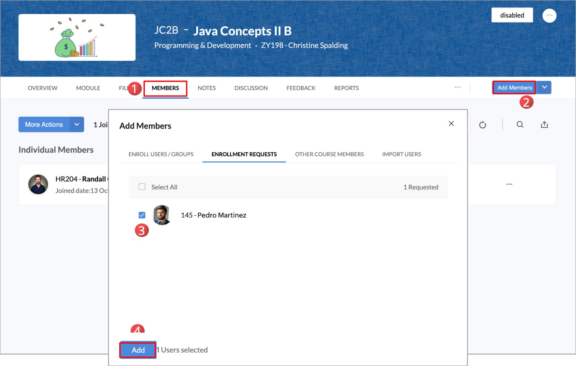Click the course thumbnail image

click(x=77, y=37)
